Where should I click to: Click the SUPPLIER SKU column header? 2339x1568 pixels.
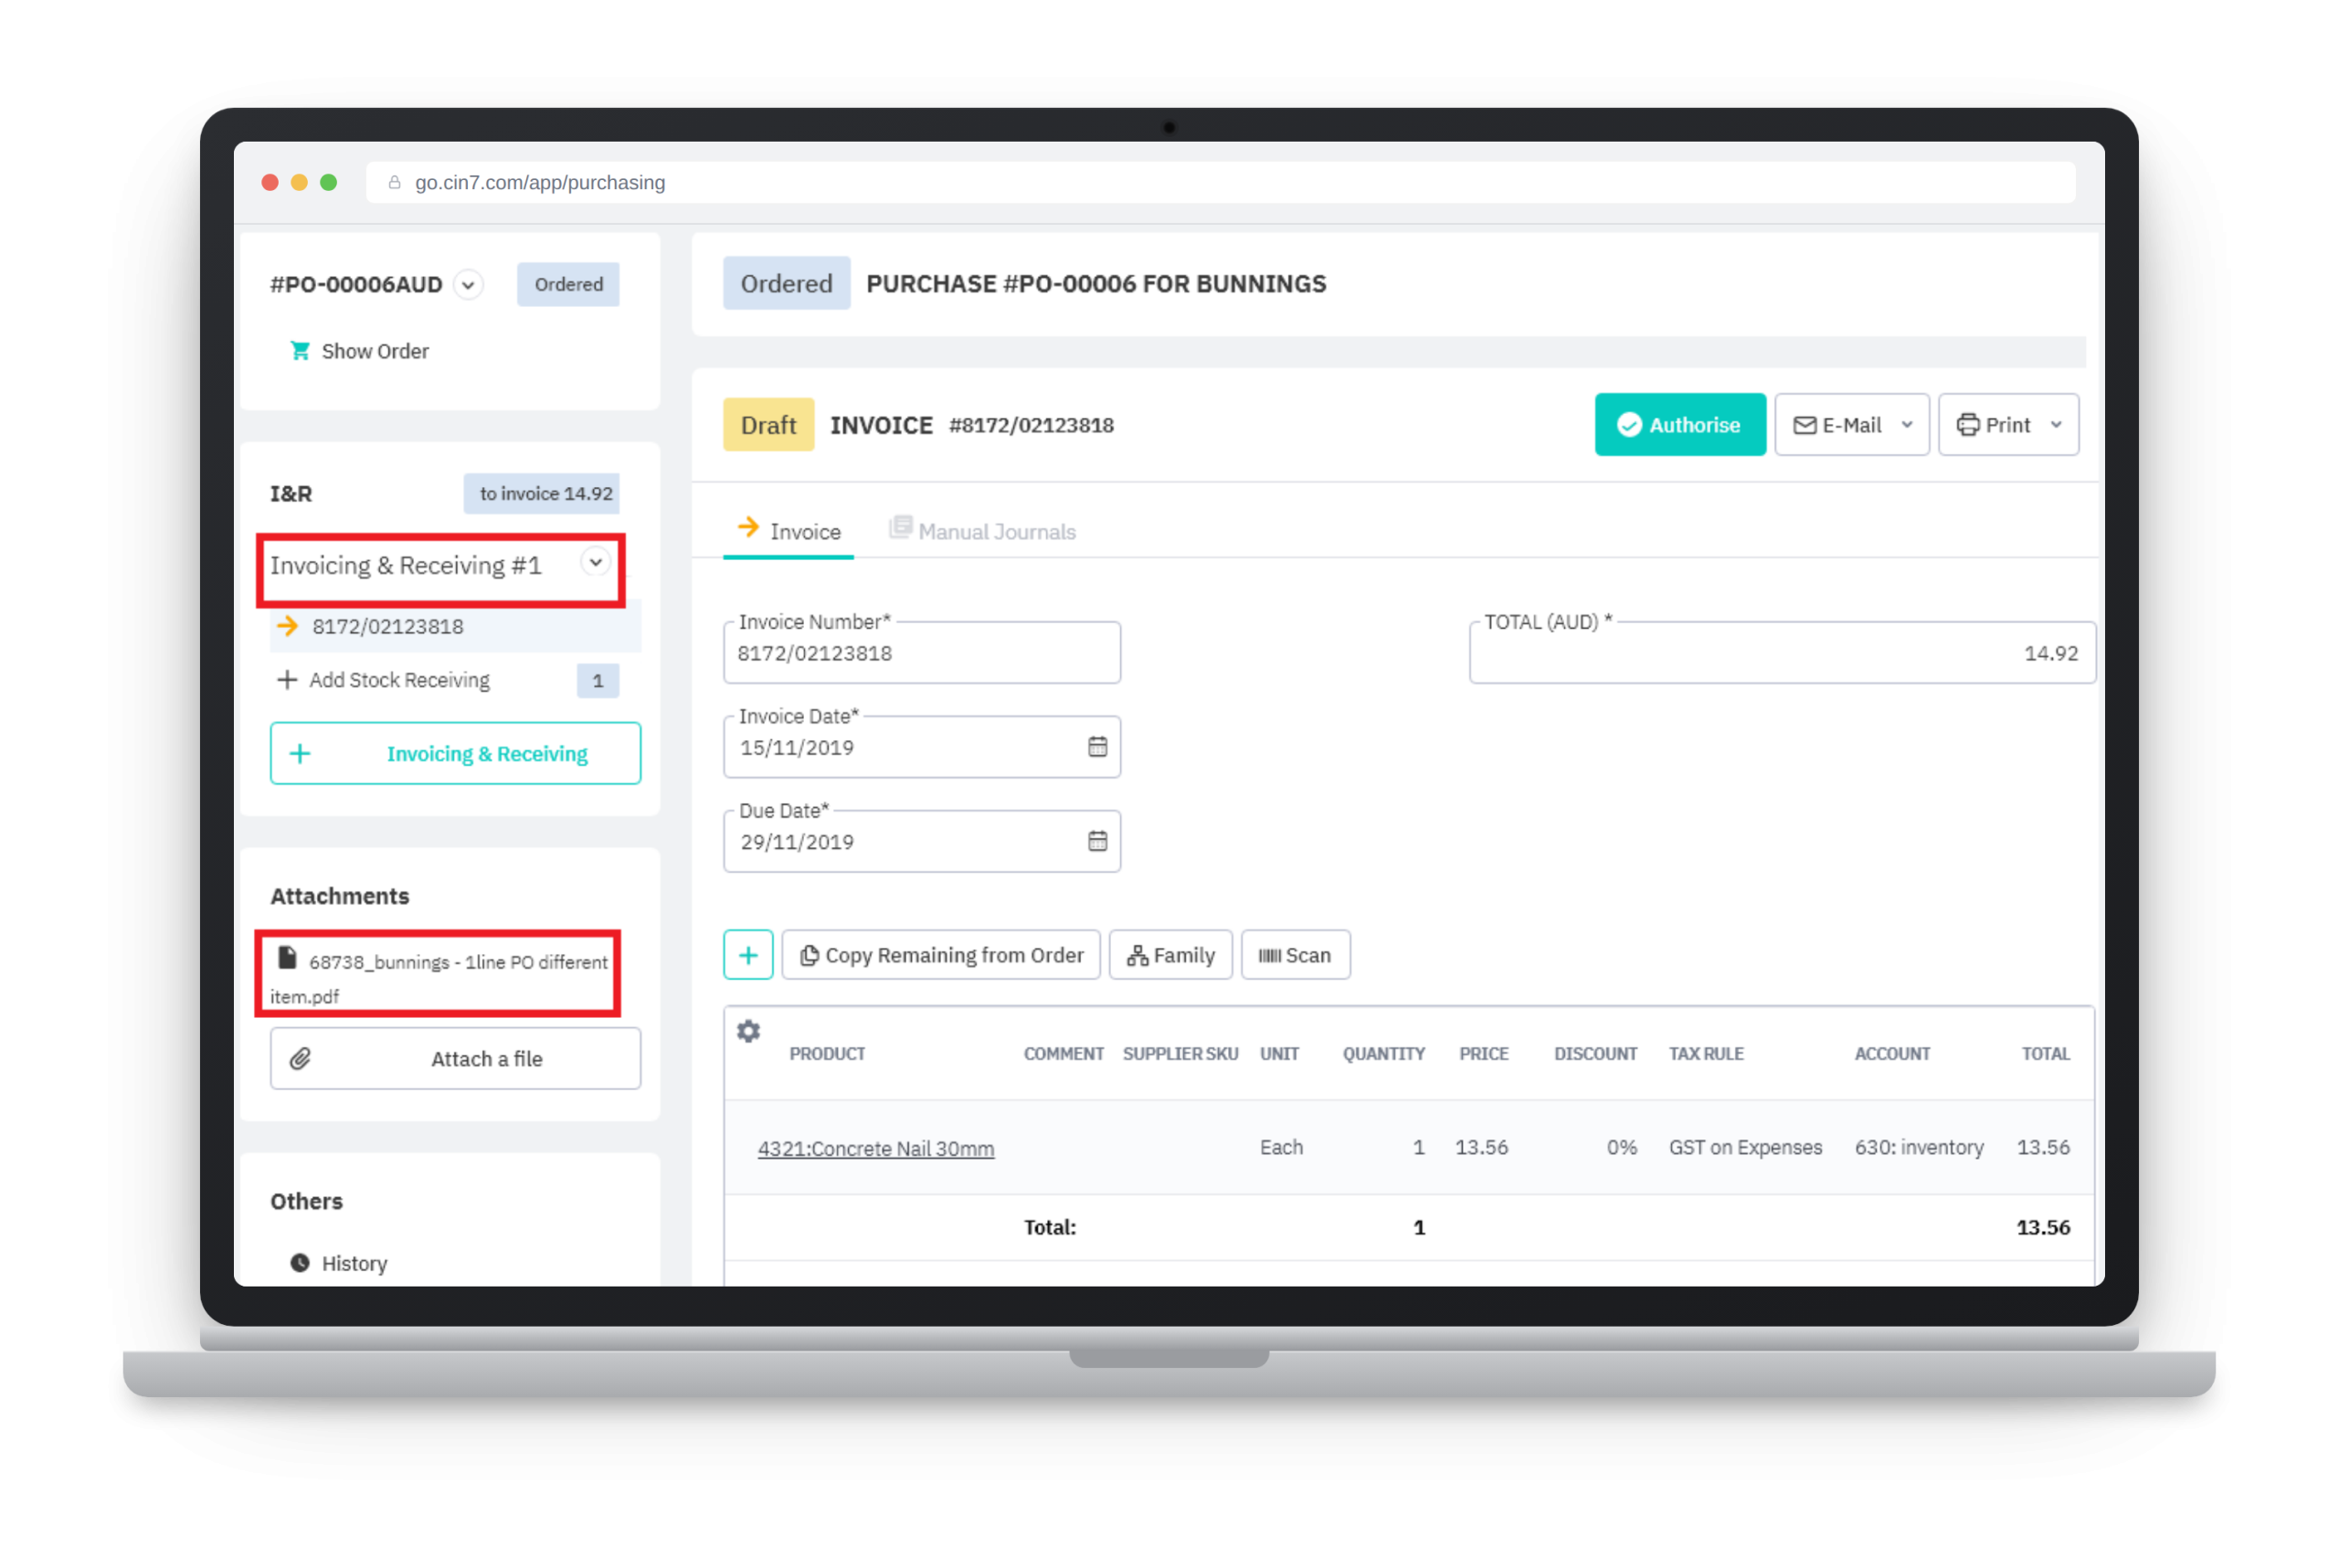(x=1180, y=1054)
